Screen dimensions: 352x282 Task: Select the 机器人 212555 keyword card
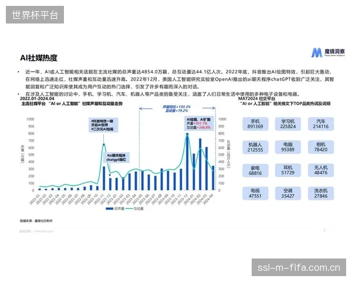[255, 147]
